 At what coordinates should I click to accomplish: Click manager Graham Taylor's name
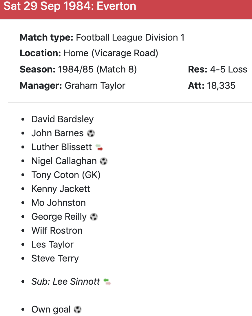(x=95, y=86)
